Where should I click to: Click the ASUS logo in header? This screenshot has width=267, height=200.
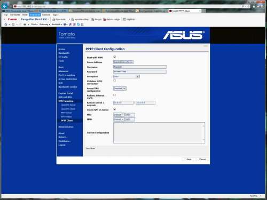pos(184,35)
